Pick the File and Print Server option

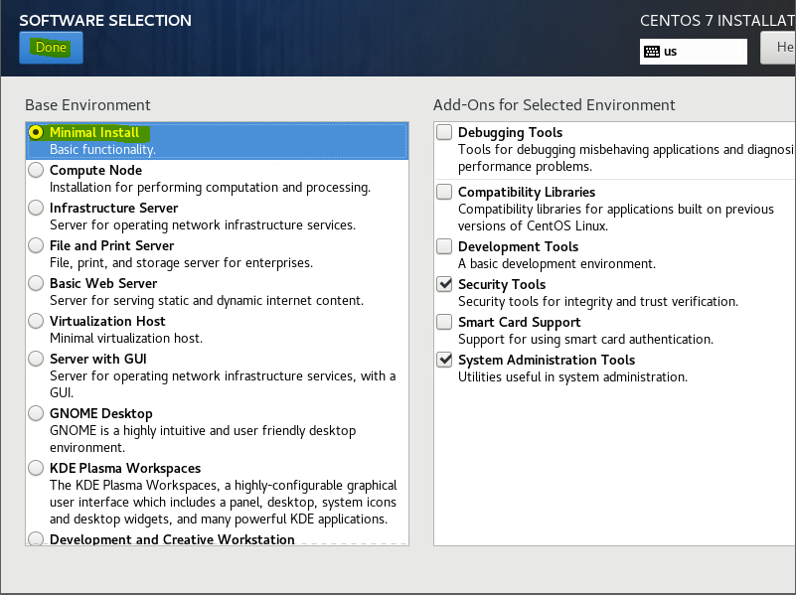pyautogui.click(x=36, y=246)
